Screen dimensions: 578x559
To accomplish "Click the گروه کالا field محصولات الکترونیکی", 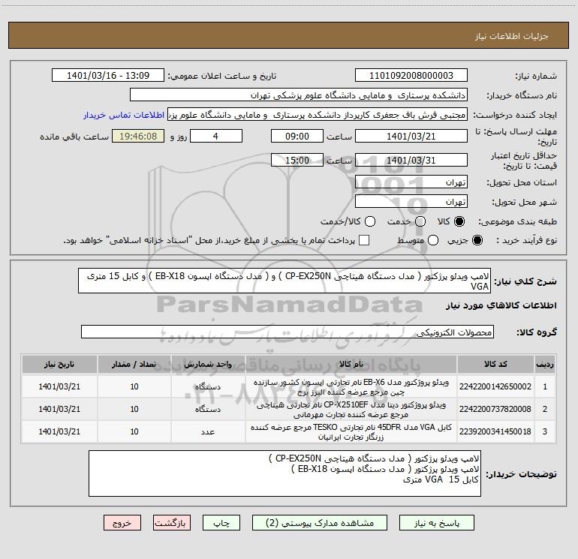I will tap(287, 332).
